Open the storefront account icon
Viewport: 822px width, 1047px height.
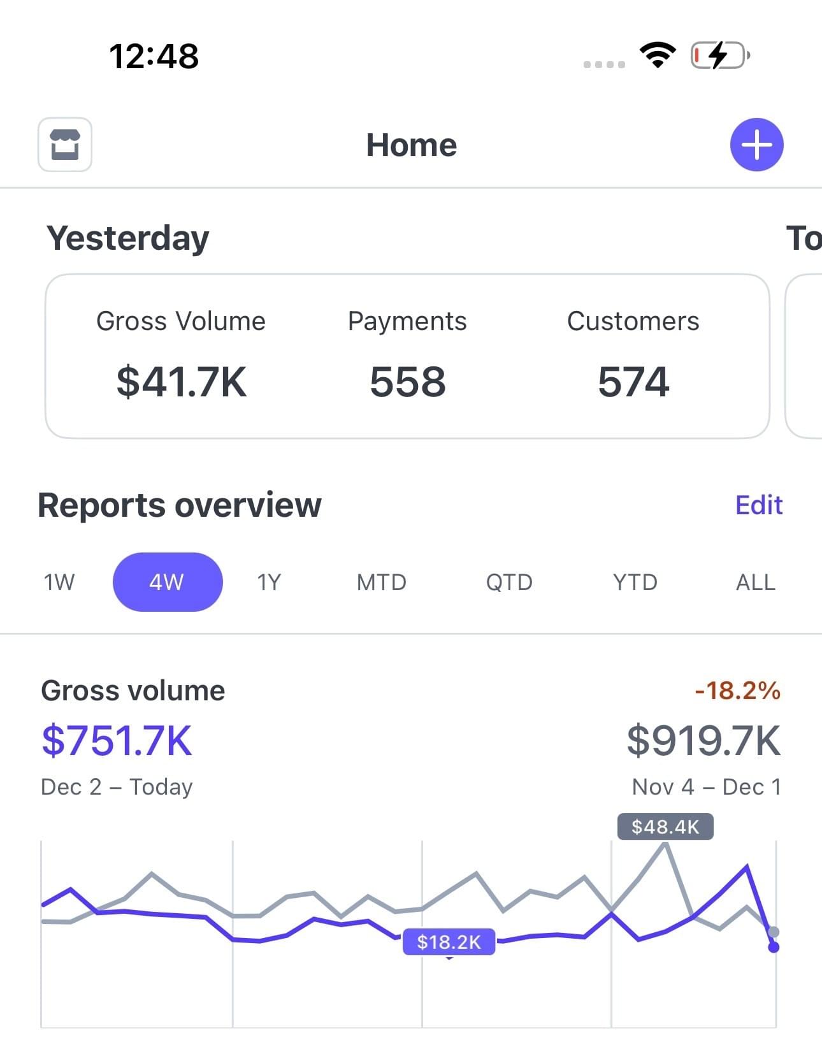tap(65, 145)
